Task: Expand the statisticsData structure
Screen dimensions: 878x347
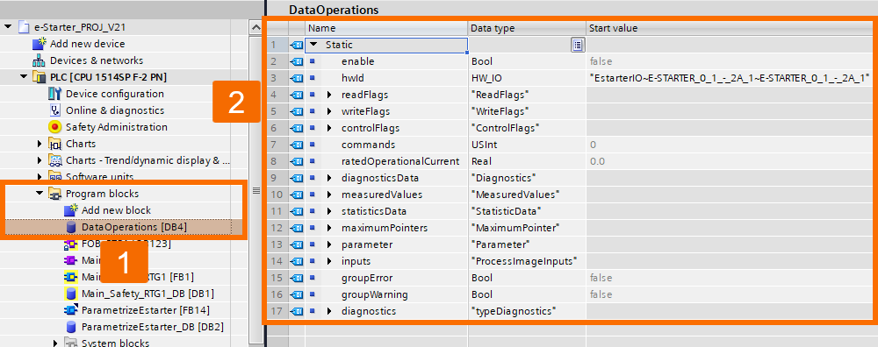Action: [x=330, y=211]
